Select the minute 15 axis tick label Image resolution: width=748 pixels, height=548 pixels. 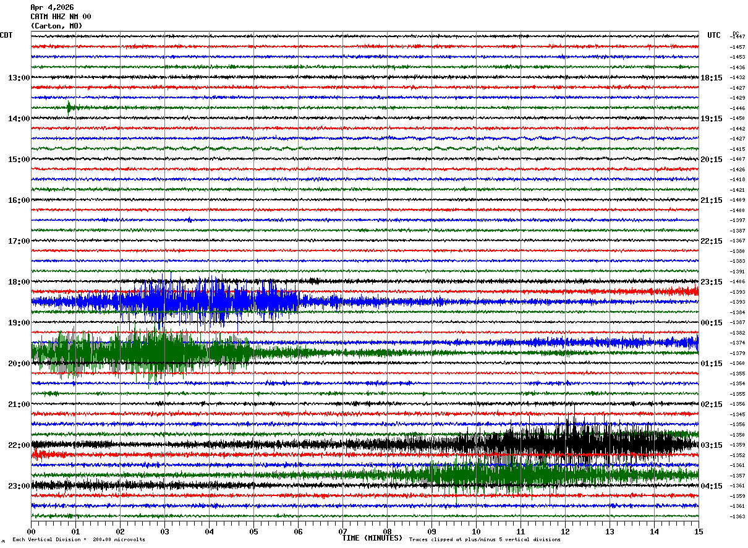point(699,531)
